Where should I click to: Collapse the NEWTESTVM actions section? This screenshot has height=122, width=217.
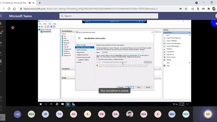point(190,33)
